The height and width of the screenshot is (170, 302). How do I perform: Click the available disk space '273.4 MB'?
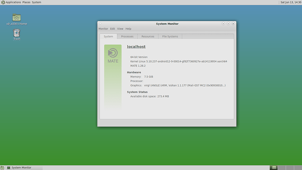tap(163, 96)
